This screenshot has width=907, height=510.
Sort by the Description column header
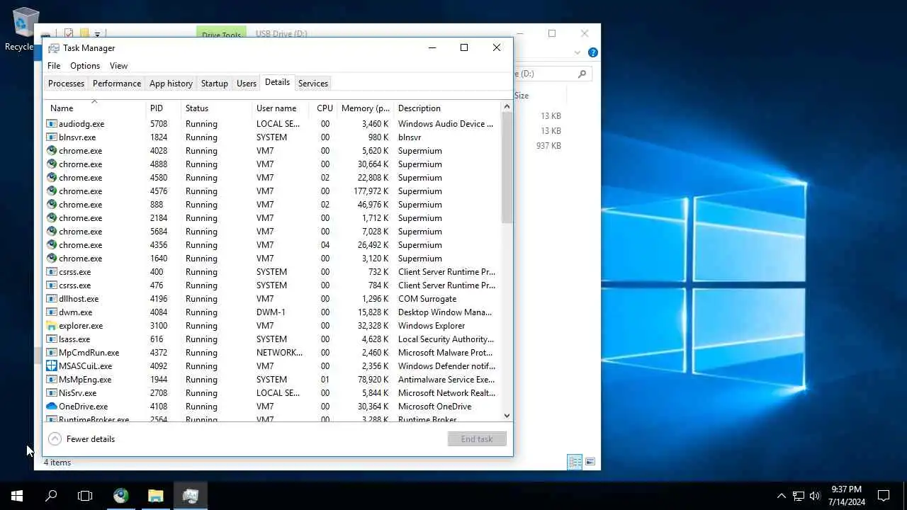point(446,108)
